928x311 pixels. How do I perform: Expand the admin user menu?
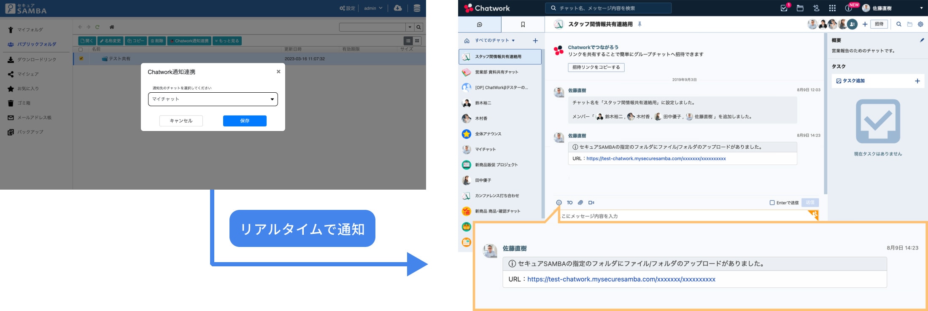pyautogui.click(x=373, y=8)
